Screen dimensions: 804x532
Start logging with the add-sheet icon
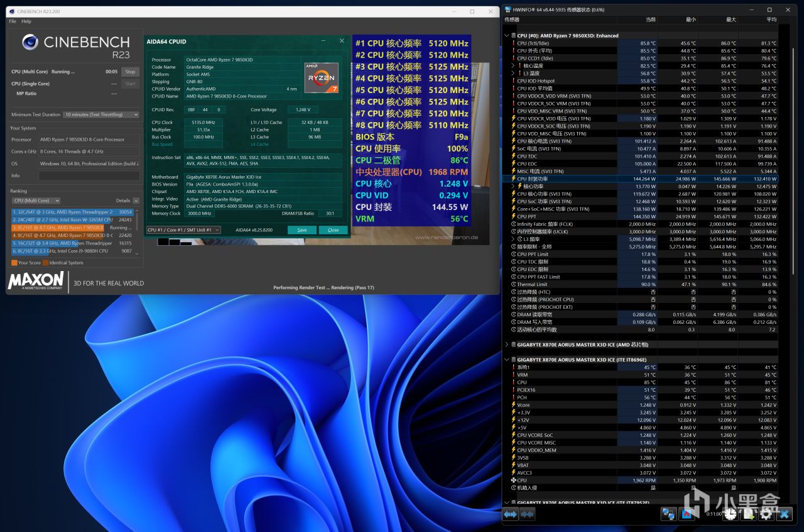tap(748, 514)
